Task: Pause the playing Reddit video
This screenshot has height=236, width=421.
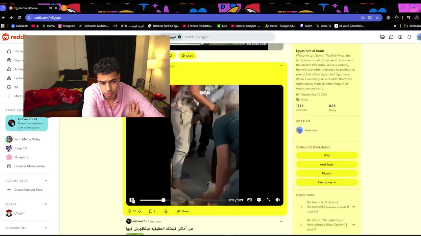Action: [x=132, y=200]
